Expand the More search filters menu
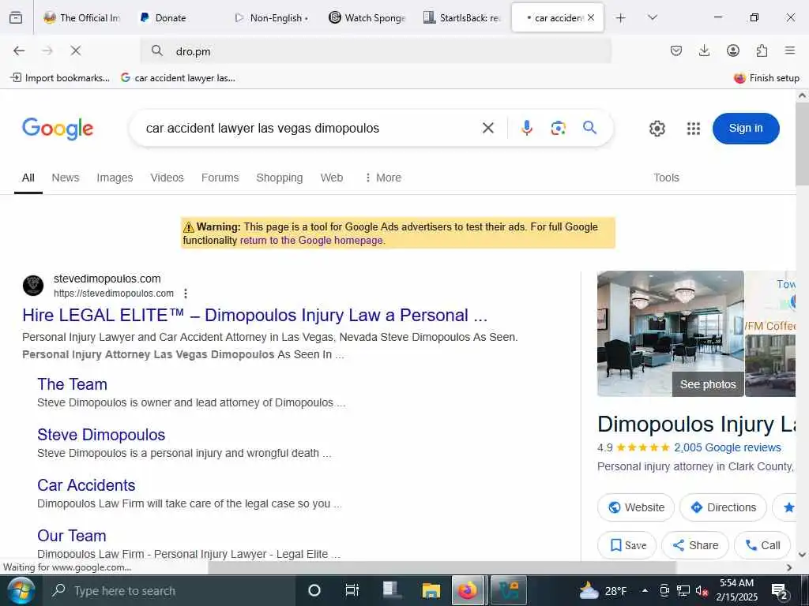The height and width of the screenshot is (606, 809). click(382, 178)
